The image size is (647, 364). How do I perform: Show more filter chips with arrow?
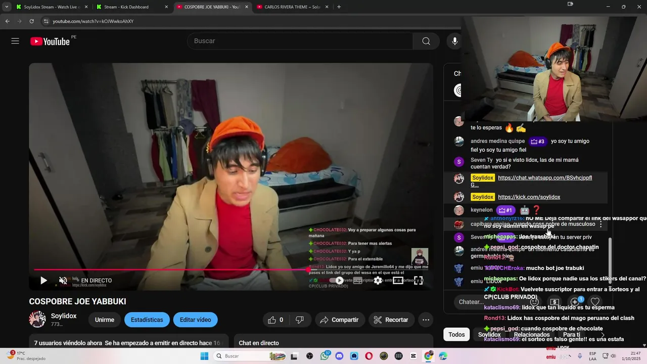pyautogui.click(x=602, y=335)
